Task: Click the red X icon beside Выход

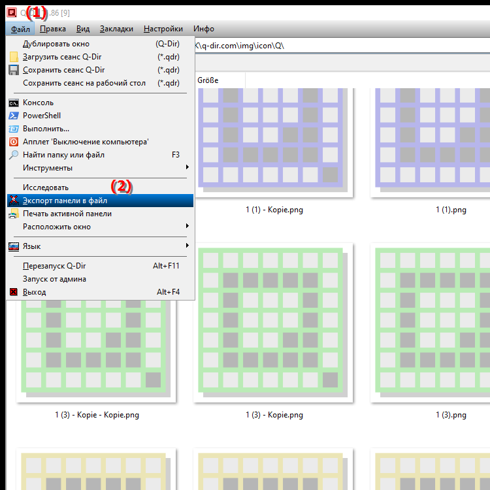Action: [x=14, y=292]
